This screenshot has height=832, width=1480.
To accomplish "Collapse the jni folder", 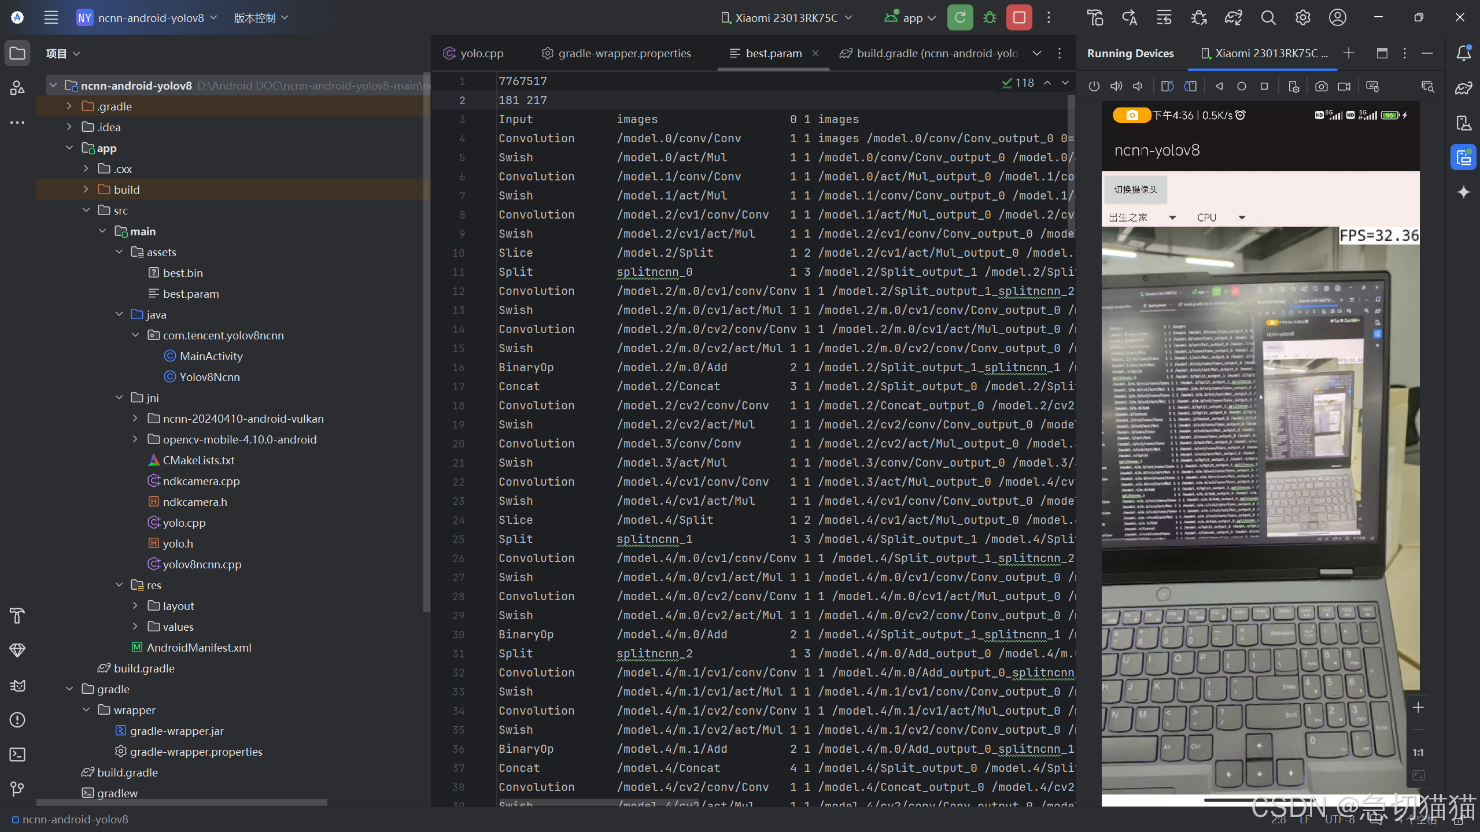I will click(119, 398).
